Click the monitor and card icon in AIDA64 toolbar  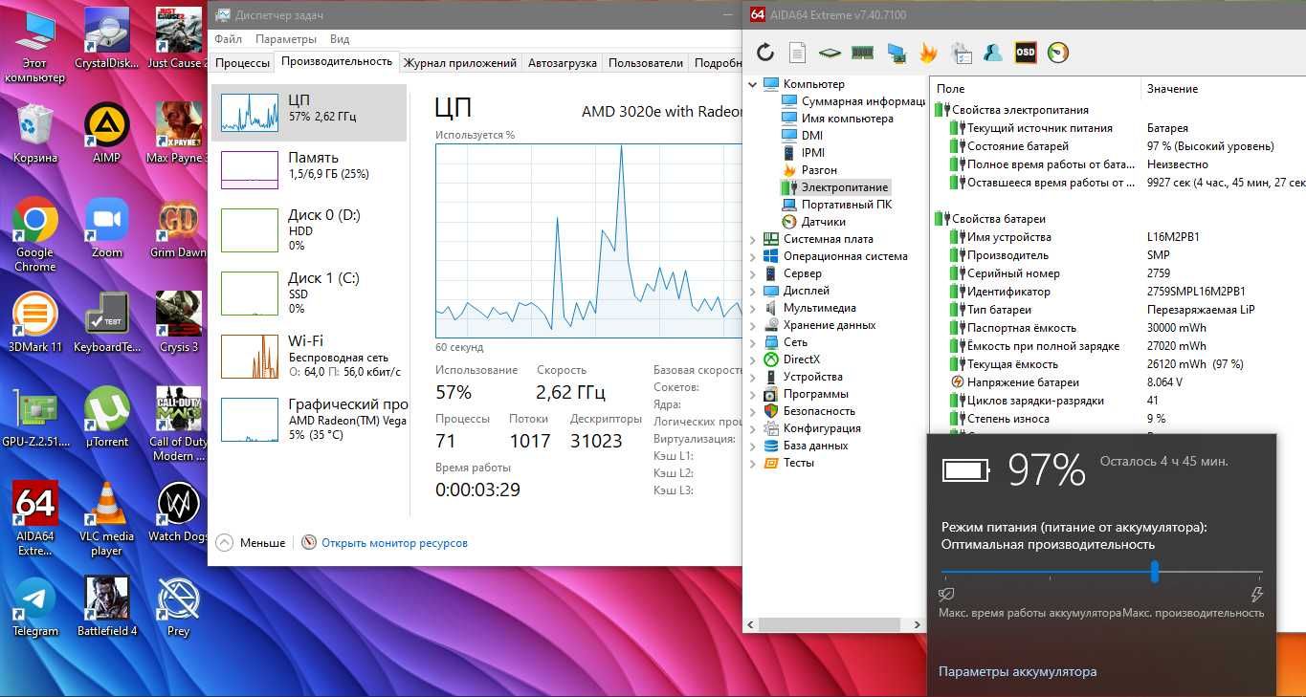click(896, 53)
